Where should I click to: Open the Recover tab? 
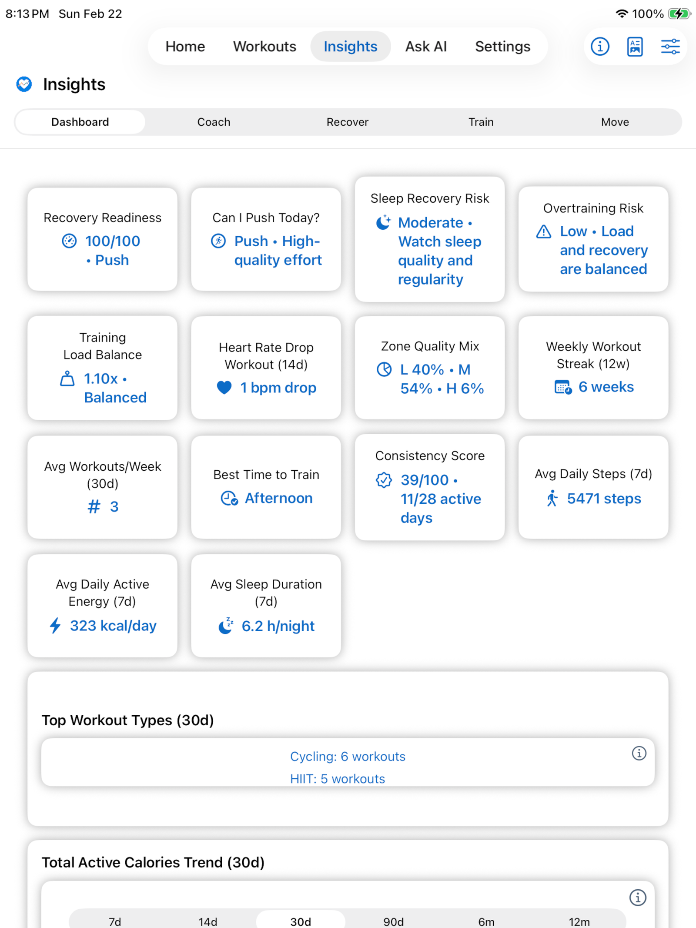click(x=347, y=122)
